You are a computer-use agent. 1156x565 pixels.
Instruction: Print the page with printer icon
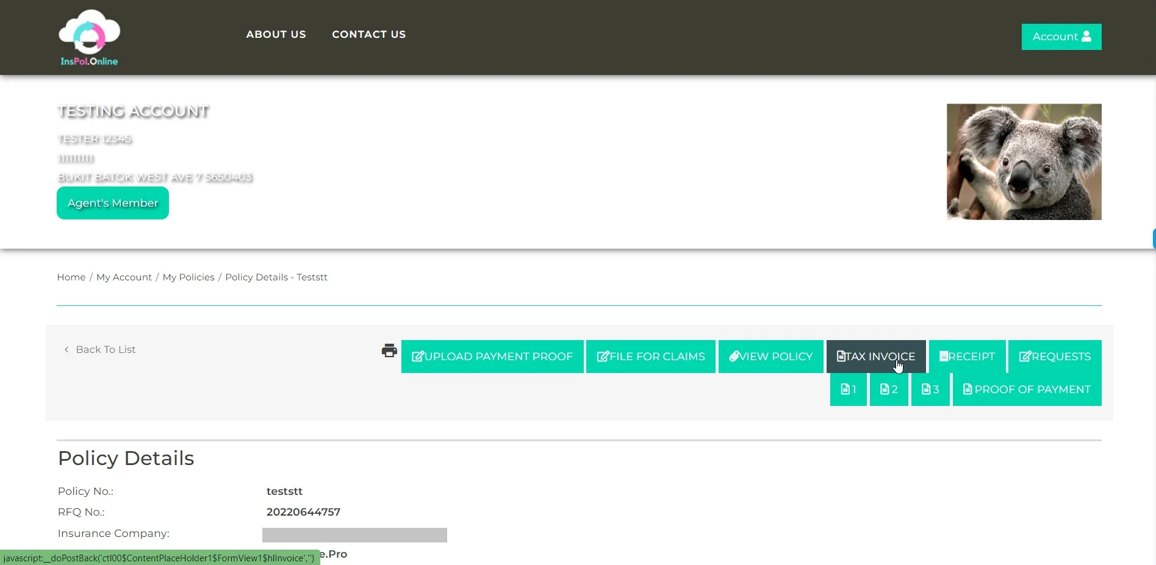[389, 350]
